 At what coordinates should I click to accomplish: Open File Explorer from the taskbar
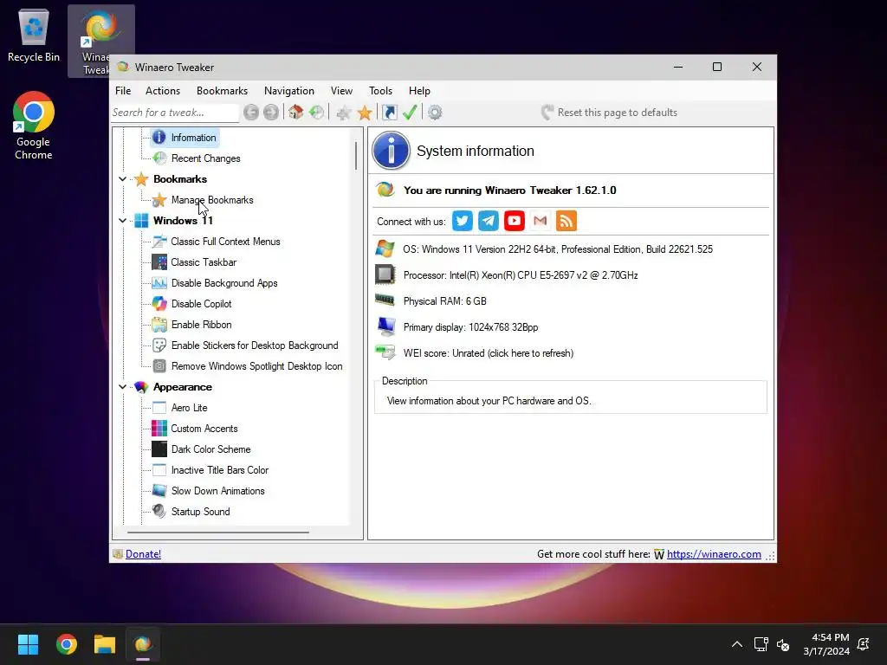(105, 644)
